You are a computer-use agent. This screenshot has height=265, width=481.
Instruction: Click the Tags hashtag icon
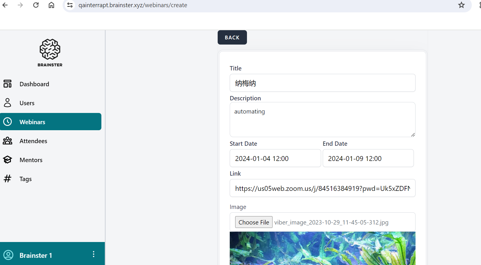point(7,179)
